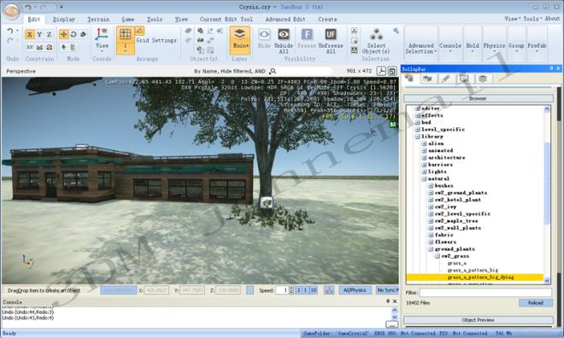
Task: Click the AI/Physics button
Action: pyautogui.click(x=355, y=290)
